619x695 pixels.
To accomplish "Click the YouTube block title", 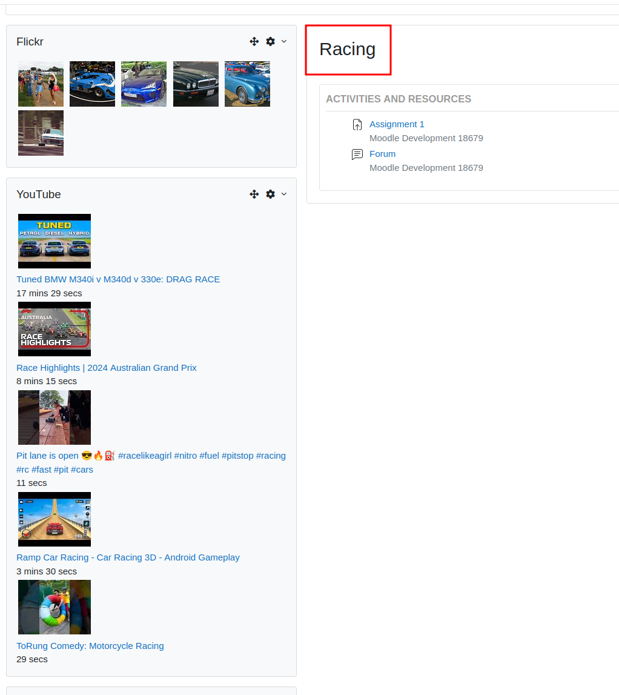I will pyautogui.click(x=39, y=194).
